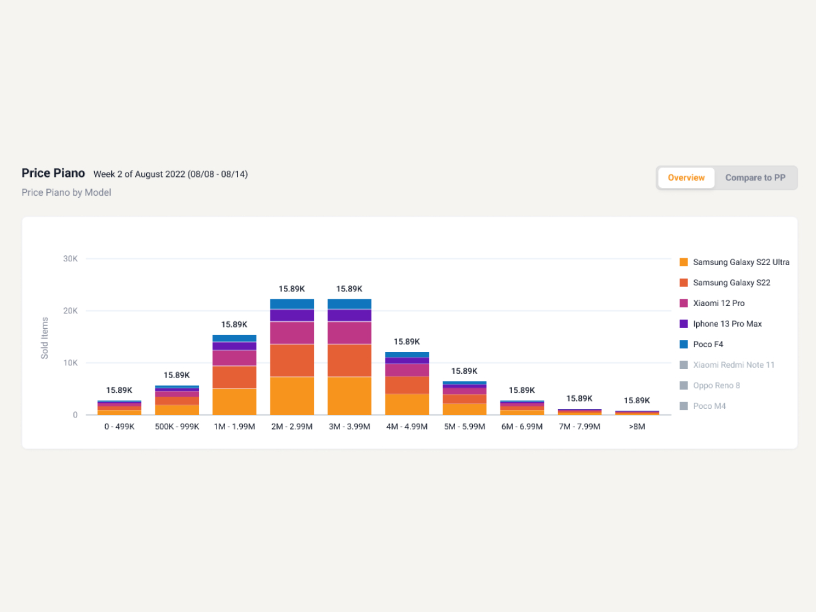
Task: Open the Compare to PP tab
Action: click(755, 178)
